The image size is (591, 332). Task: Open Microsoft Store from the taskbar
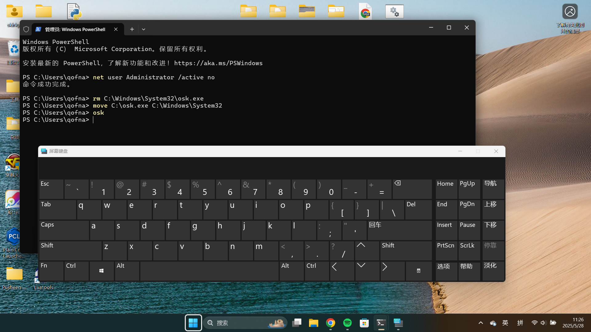[364, 323]
